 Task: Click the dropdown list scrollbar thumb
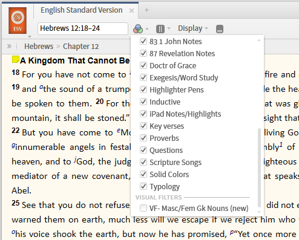pos(259,167)
